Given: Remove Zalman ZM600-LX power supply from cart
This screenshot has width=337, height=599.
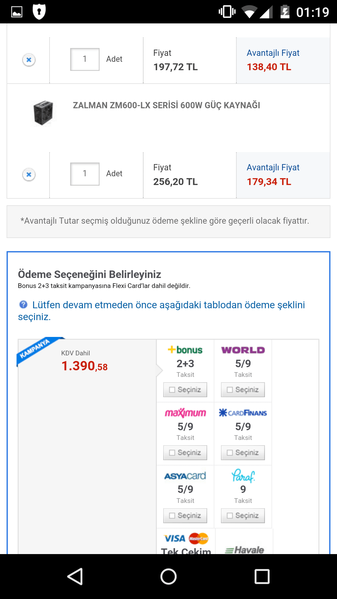Looking at the screenshot, I should [x=29, y=174].
